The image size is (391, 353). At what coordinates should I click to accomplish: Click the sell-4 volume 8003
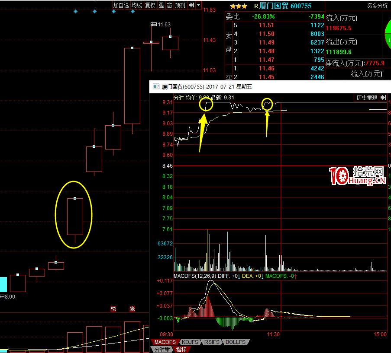(317, 34)
